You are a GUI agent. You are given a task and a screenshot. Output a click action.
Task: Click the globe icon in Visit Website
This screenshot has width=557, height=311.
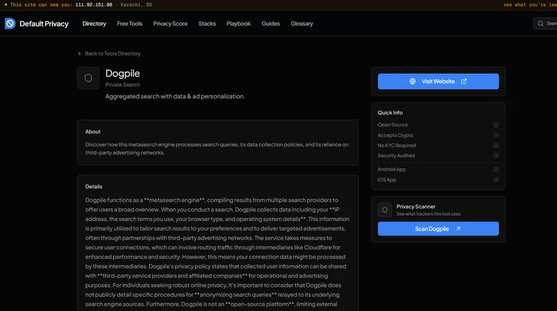[x=412, y=82]
